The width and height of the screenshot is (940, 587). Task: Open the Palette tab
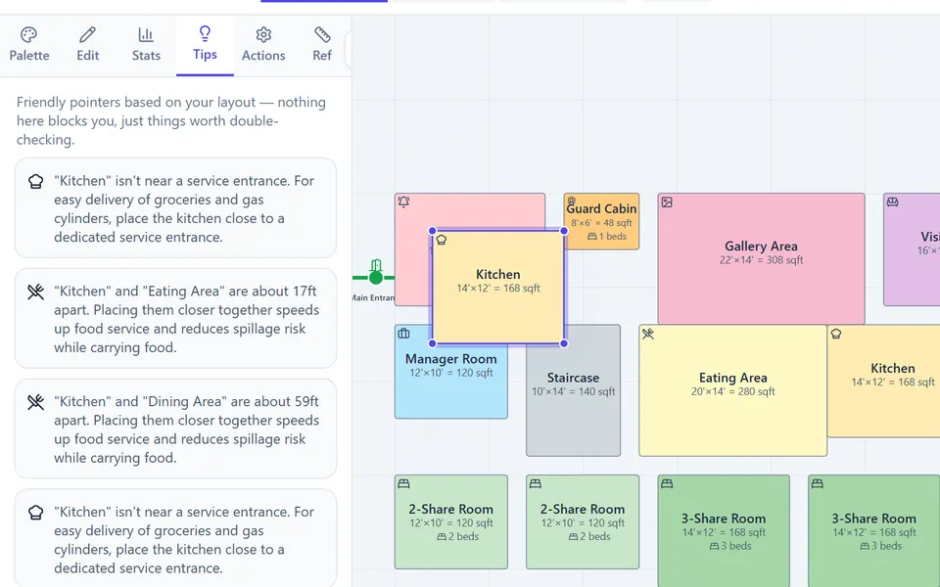pos(28,45)
